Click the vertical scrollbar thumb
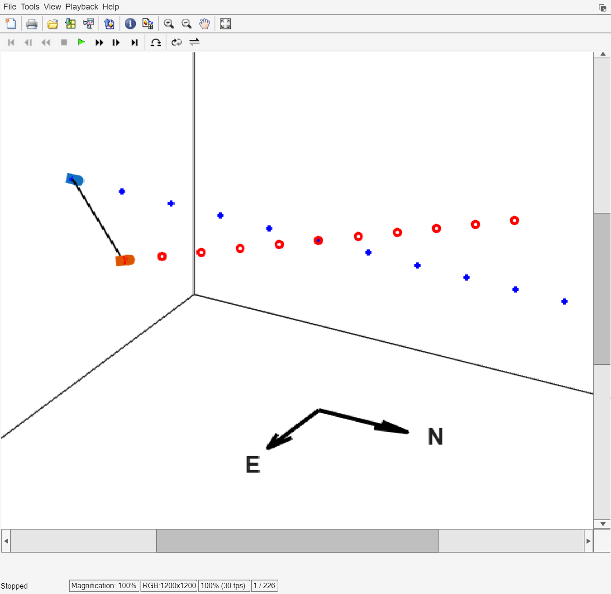This screenshot has width=611, height=594. coord(603,288)
